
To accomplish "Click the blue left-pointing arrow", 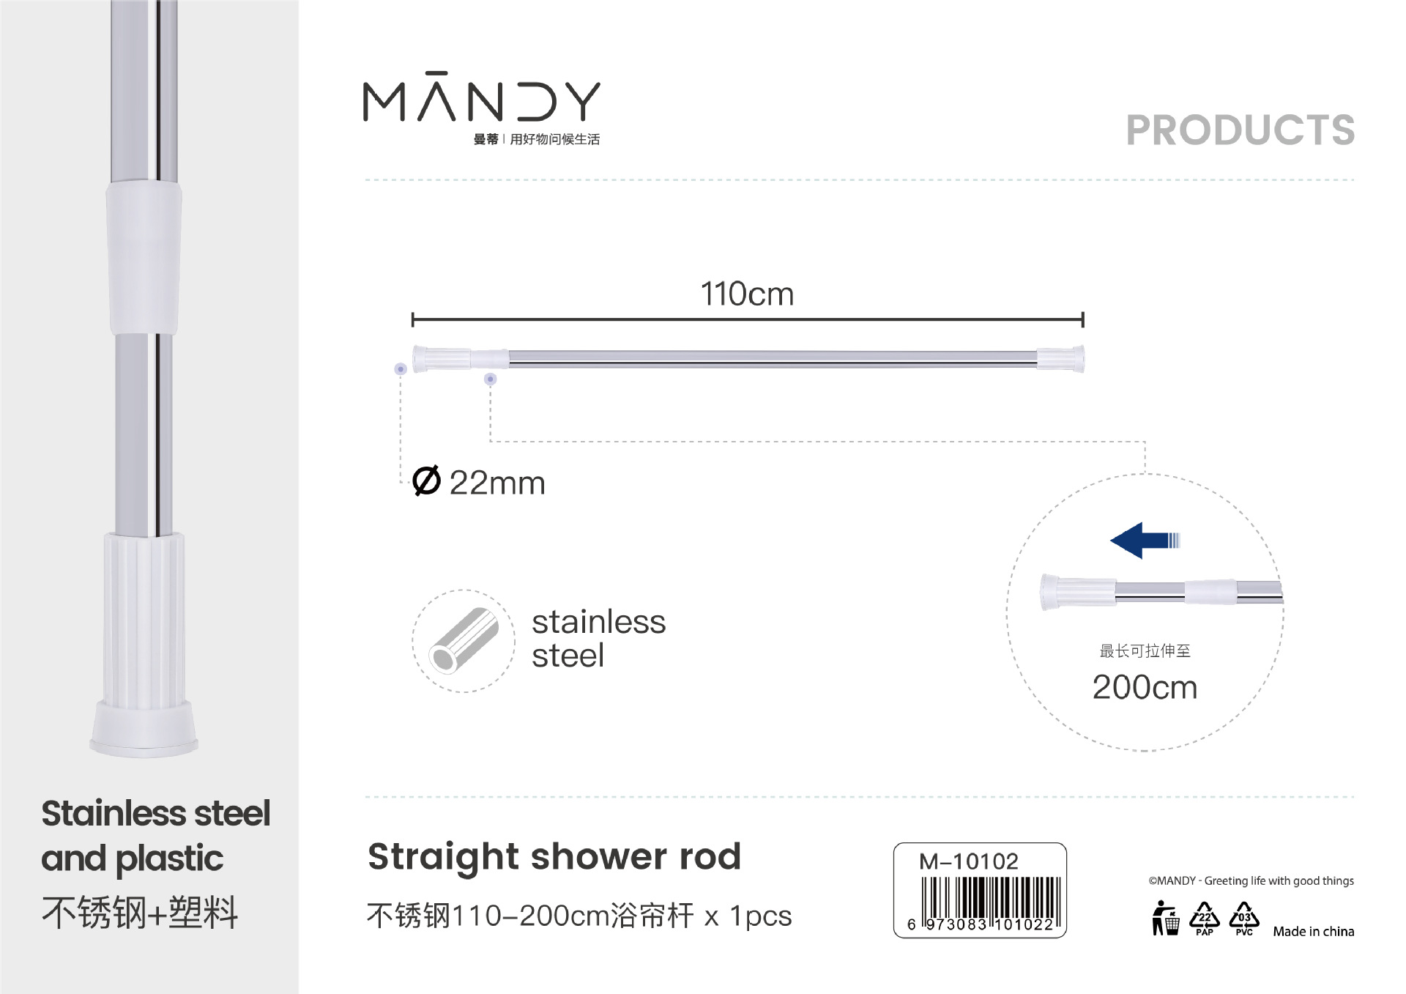I will tap(1145, 541).
